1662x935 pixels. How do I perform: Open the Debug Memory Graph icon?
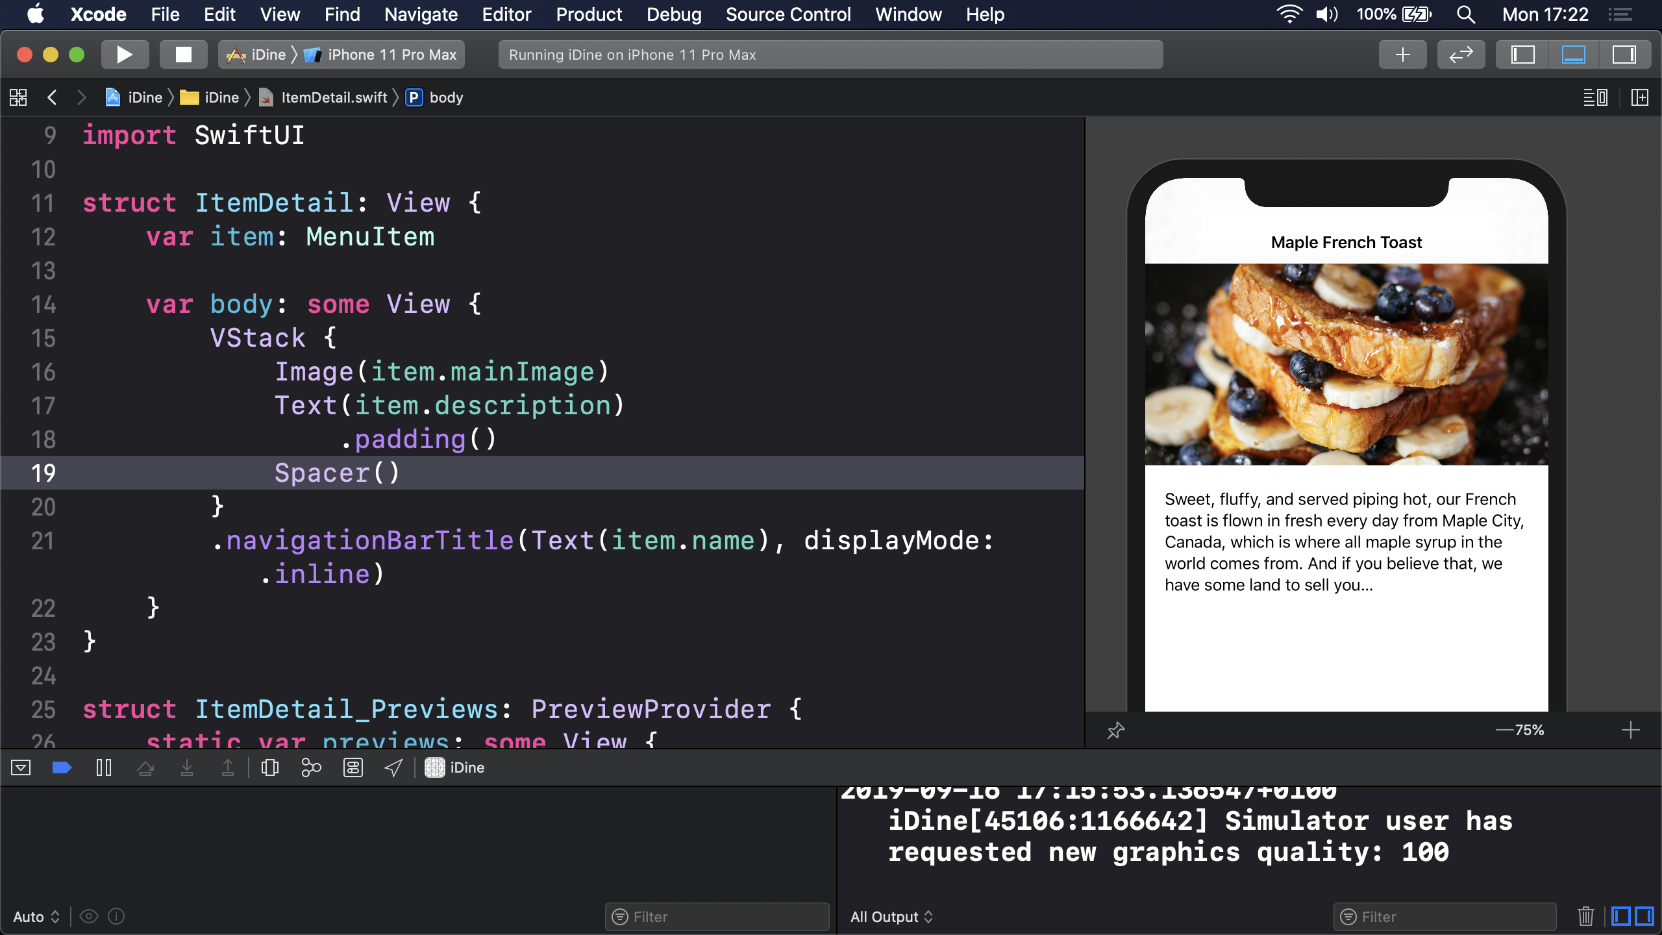(311, 768)
